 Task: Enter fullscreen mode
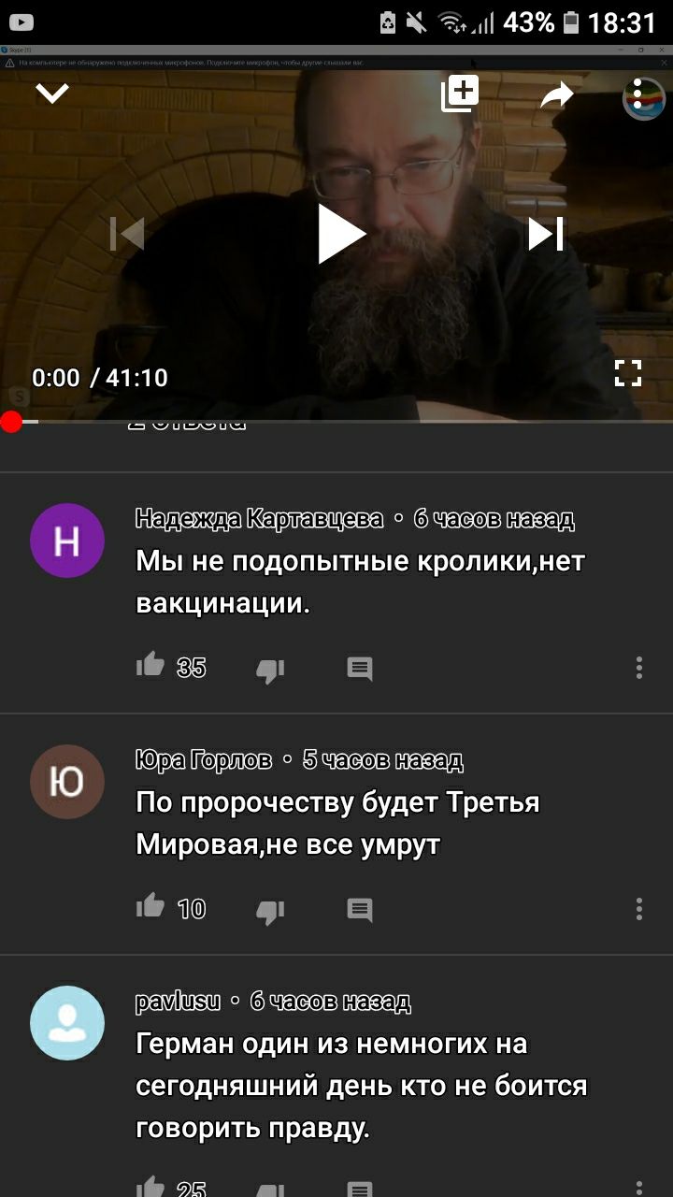point(628,373)
